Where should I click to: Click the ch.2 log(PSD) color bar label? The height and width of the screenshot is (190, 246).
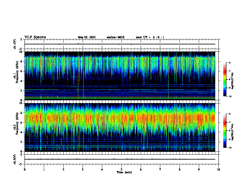tap(233, 132)
